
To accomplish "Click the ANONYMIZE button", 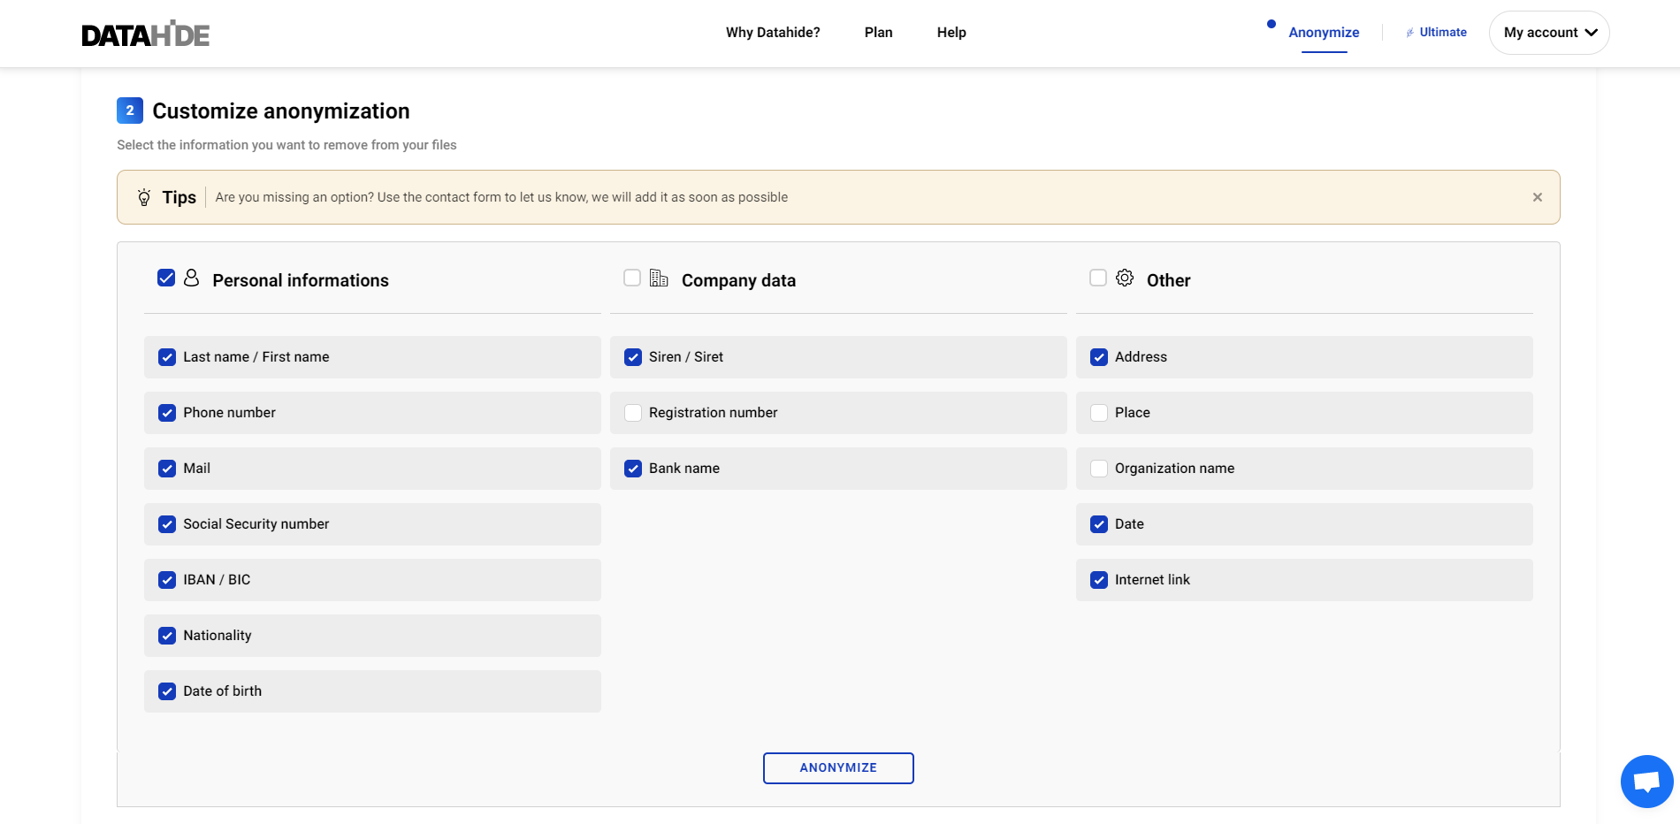I will [838, 768].
